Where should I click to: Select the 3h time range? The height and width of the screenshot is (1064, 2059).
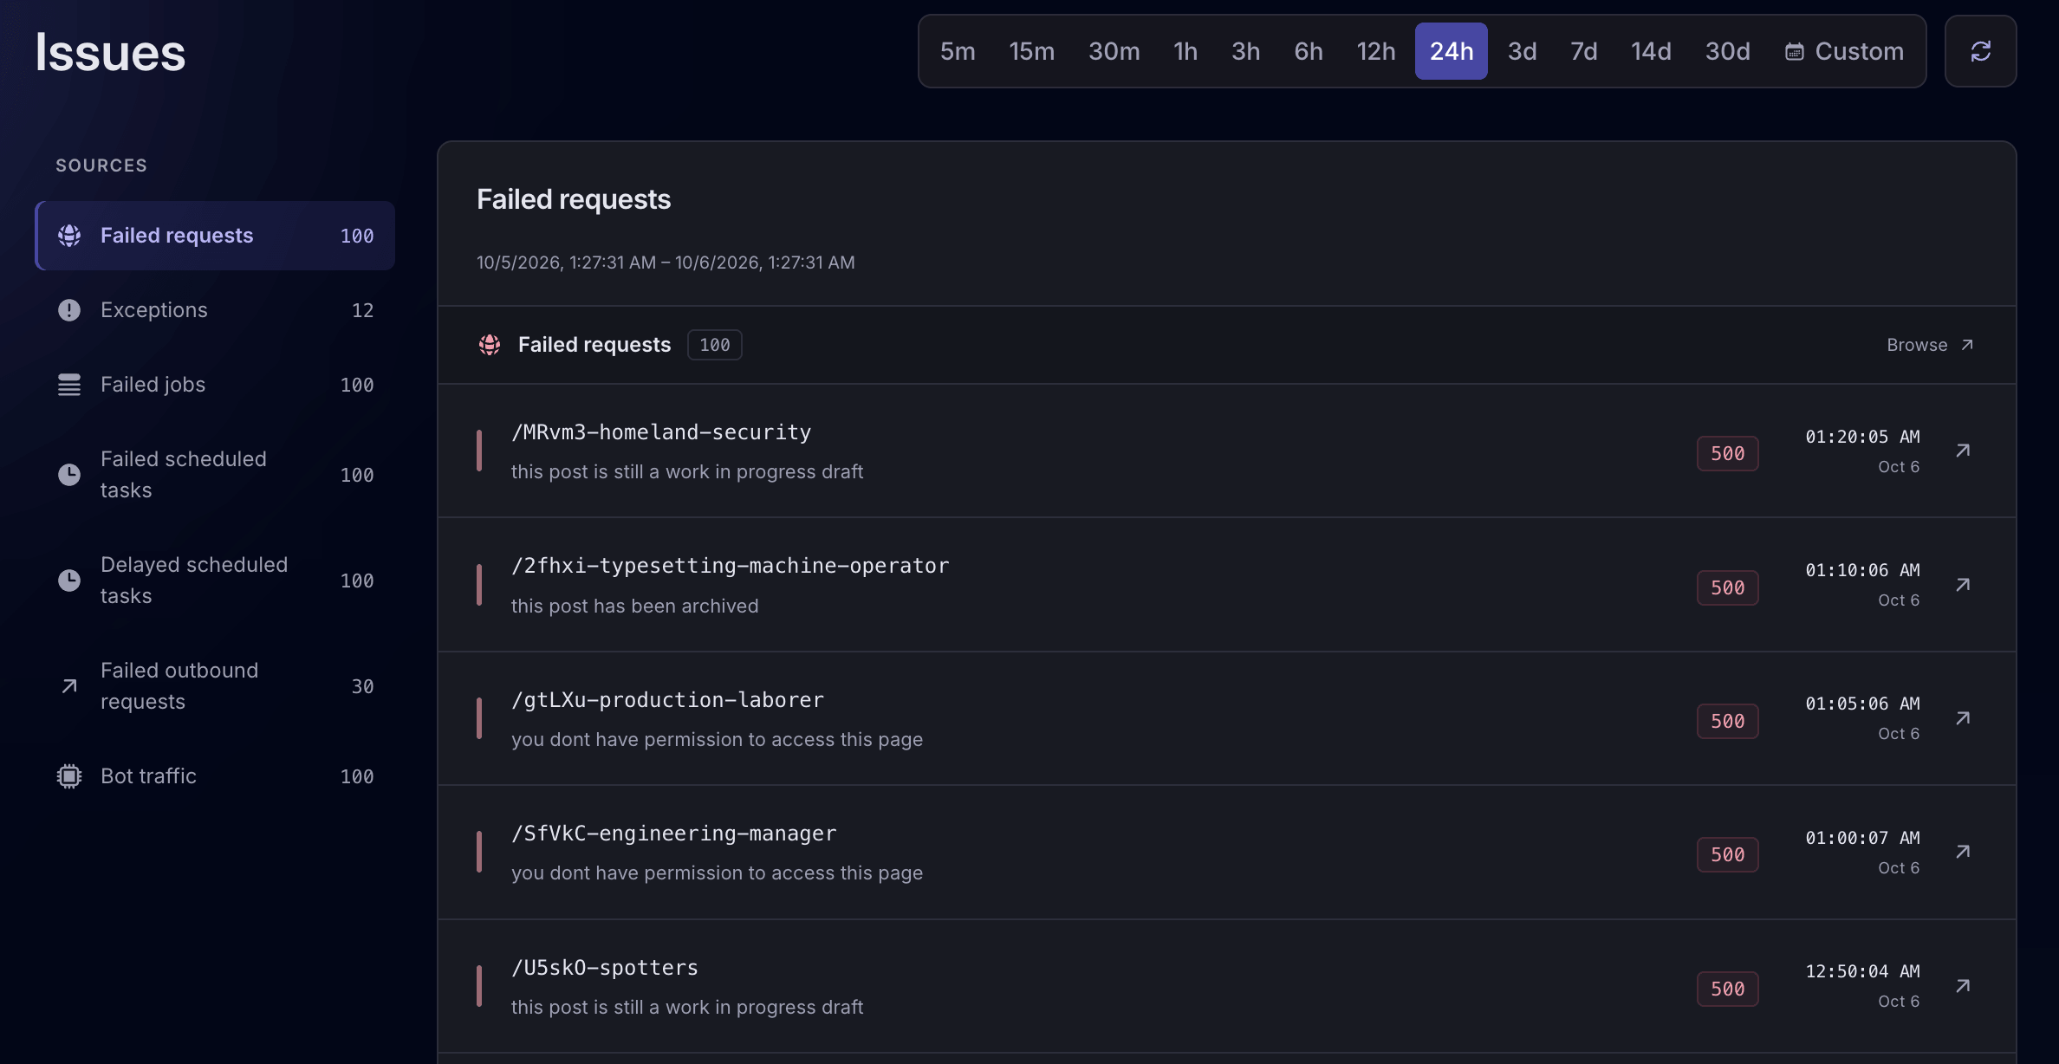click(x=1245, y=51)
